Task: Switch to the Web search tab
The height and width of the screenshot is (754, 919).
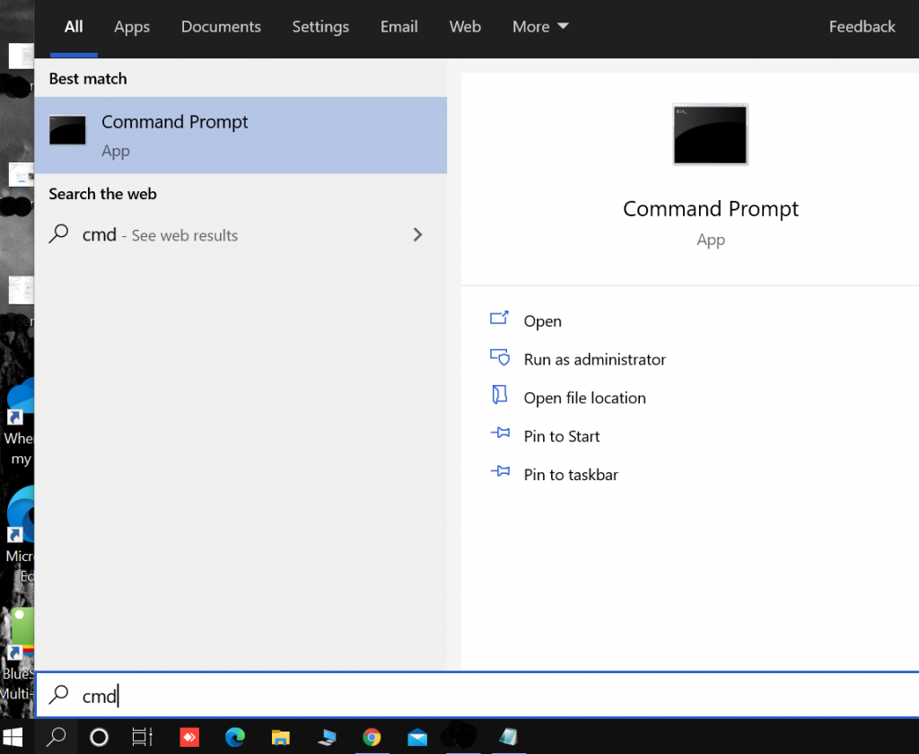Action: [465, 27]
